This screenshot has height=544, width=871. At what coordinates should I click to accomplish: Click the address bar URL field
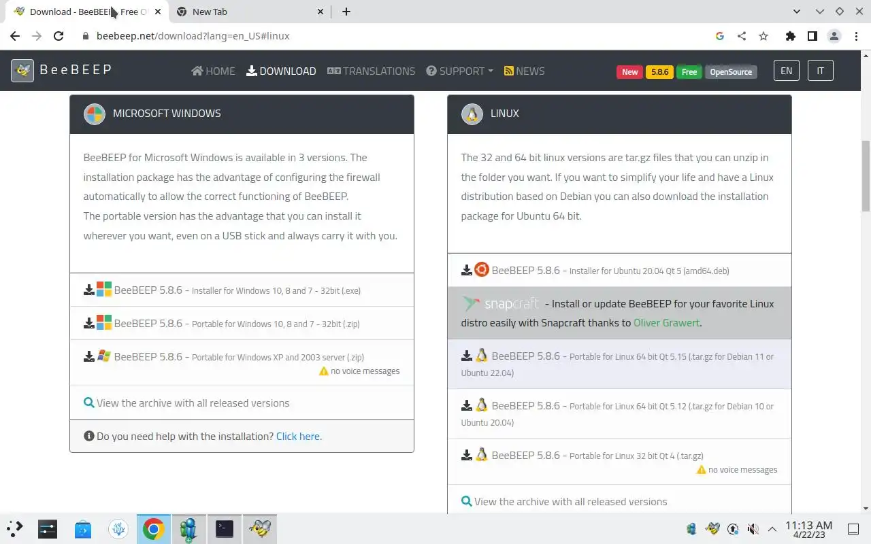tap(395, 36)
